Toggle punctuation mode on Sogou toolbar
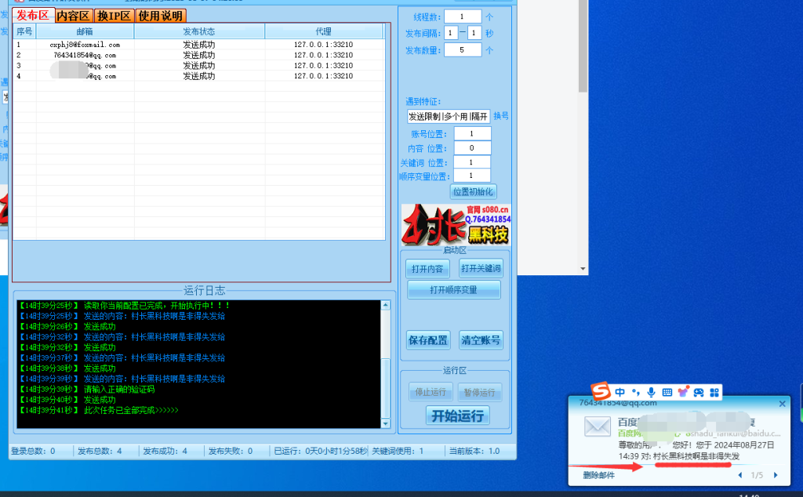Viewport: 803px width, 497px height. [x=635, y=392]
